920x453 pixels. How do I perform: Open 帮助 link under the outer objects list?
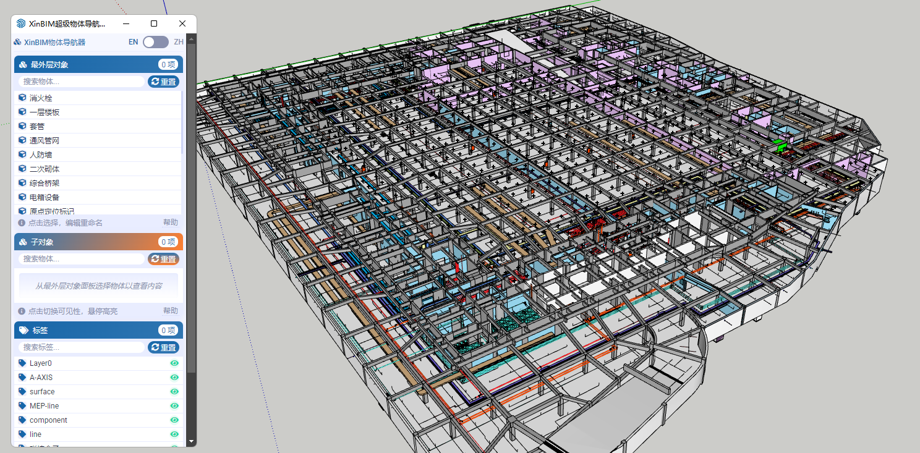(x=170, y=222)
